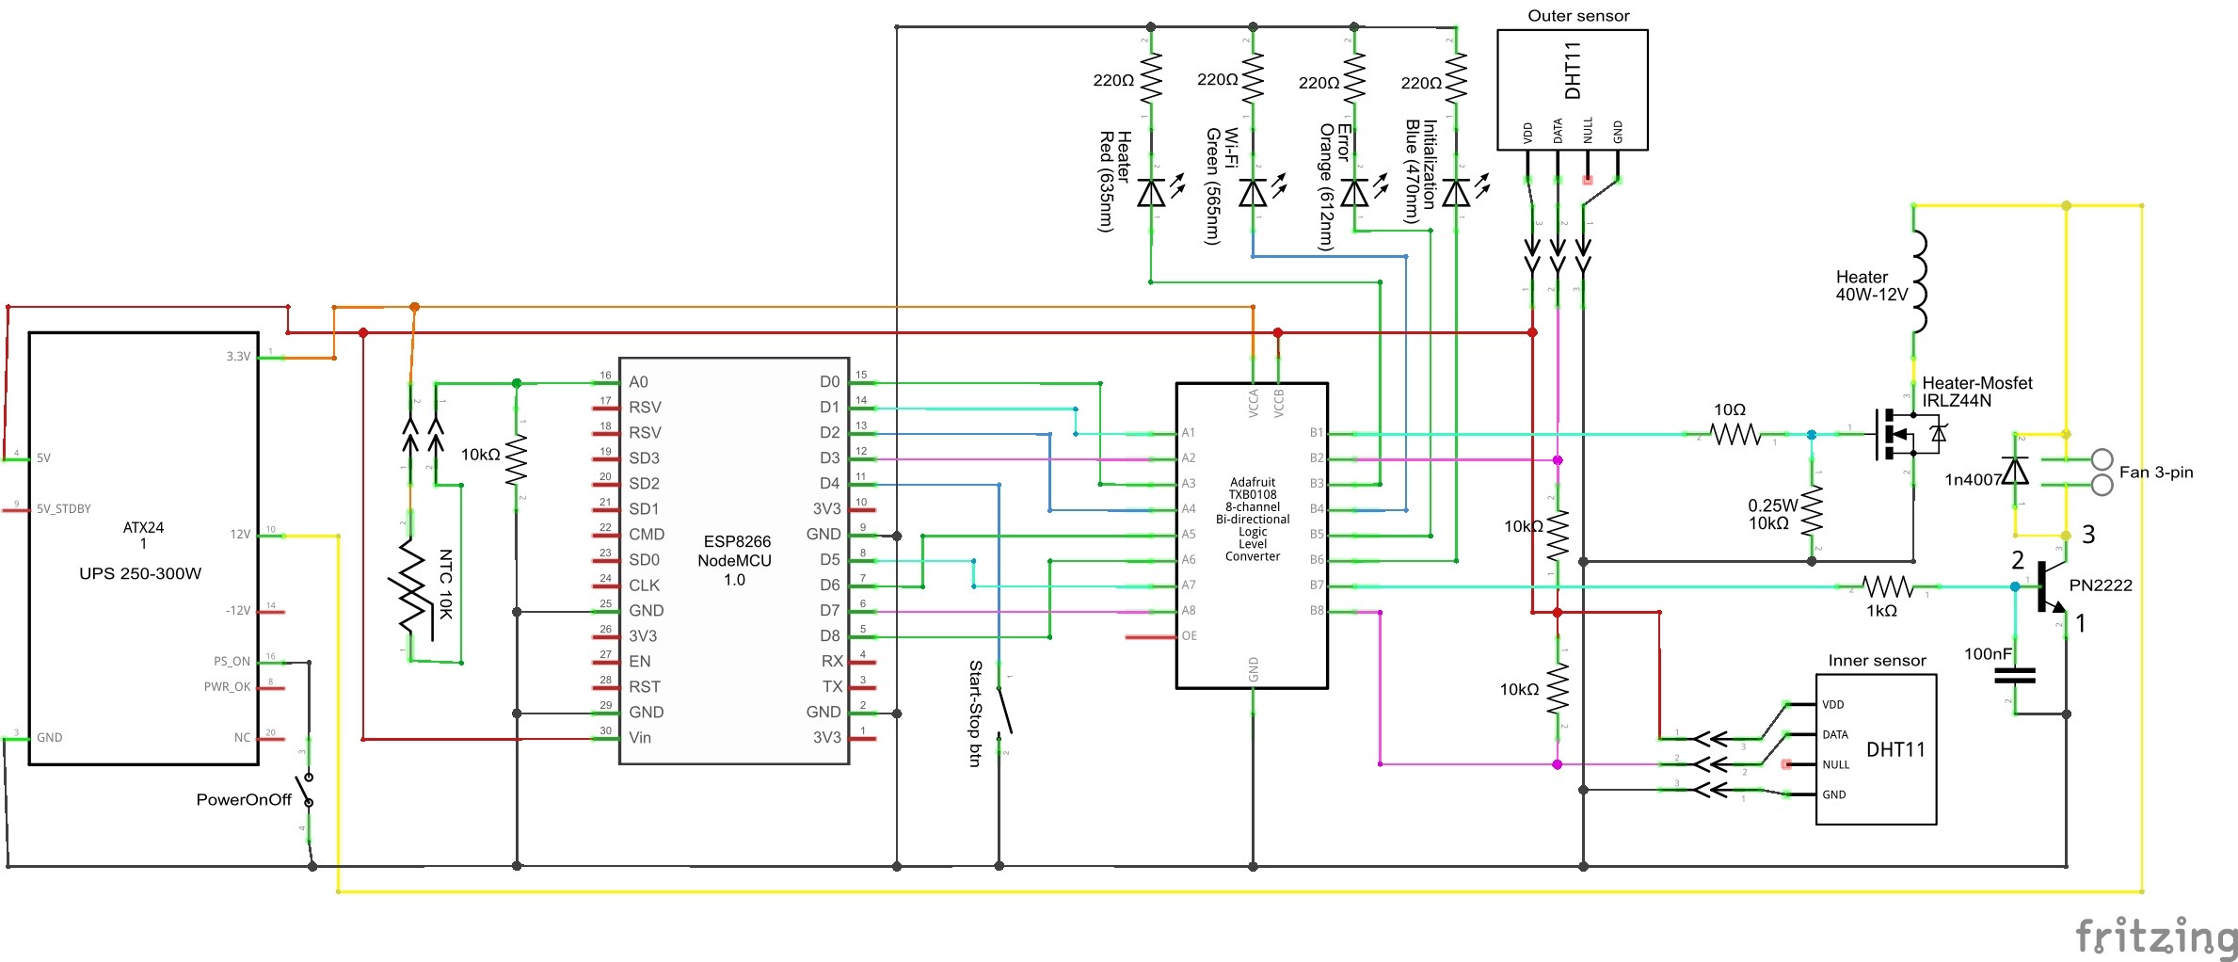Click the D1 pin label on ESP8266
The height and width of the screenshot is (962, 2238).
tap(829, 407)
